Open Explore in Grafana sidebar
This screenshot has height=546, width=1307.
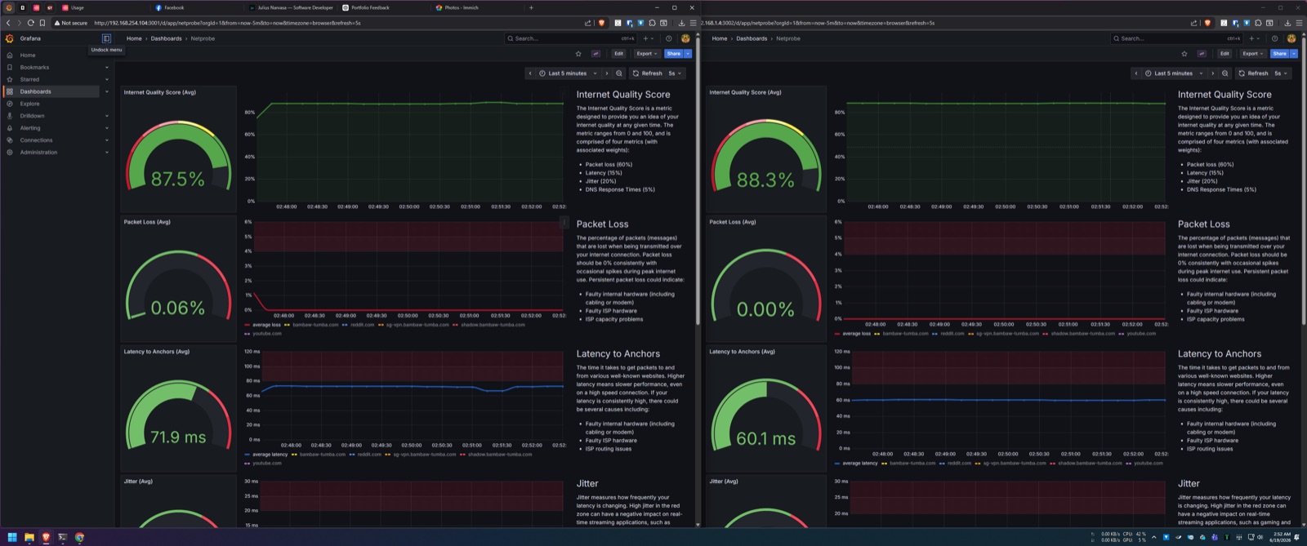(x=29, y=104)
